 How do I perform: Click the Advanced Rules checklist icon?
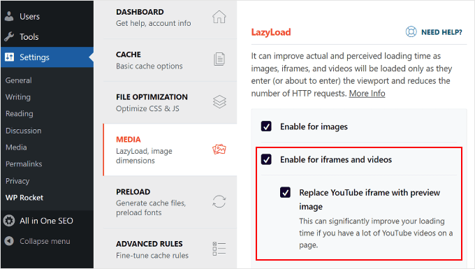click(219, 249)
